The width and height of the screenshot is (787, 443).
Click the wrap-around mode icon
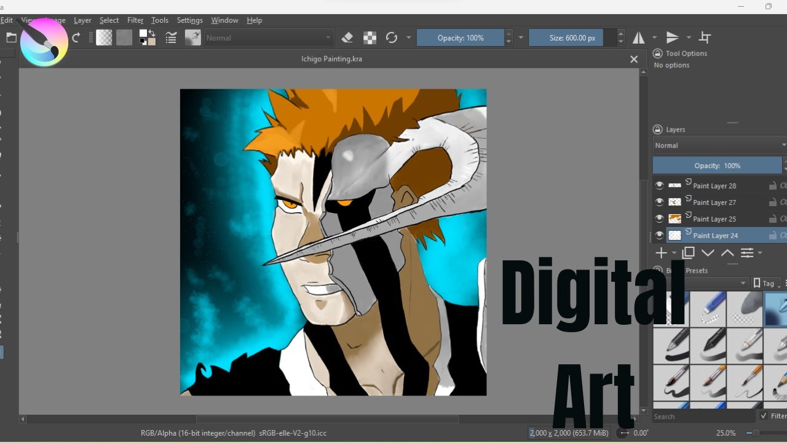point(705,38)
